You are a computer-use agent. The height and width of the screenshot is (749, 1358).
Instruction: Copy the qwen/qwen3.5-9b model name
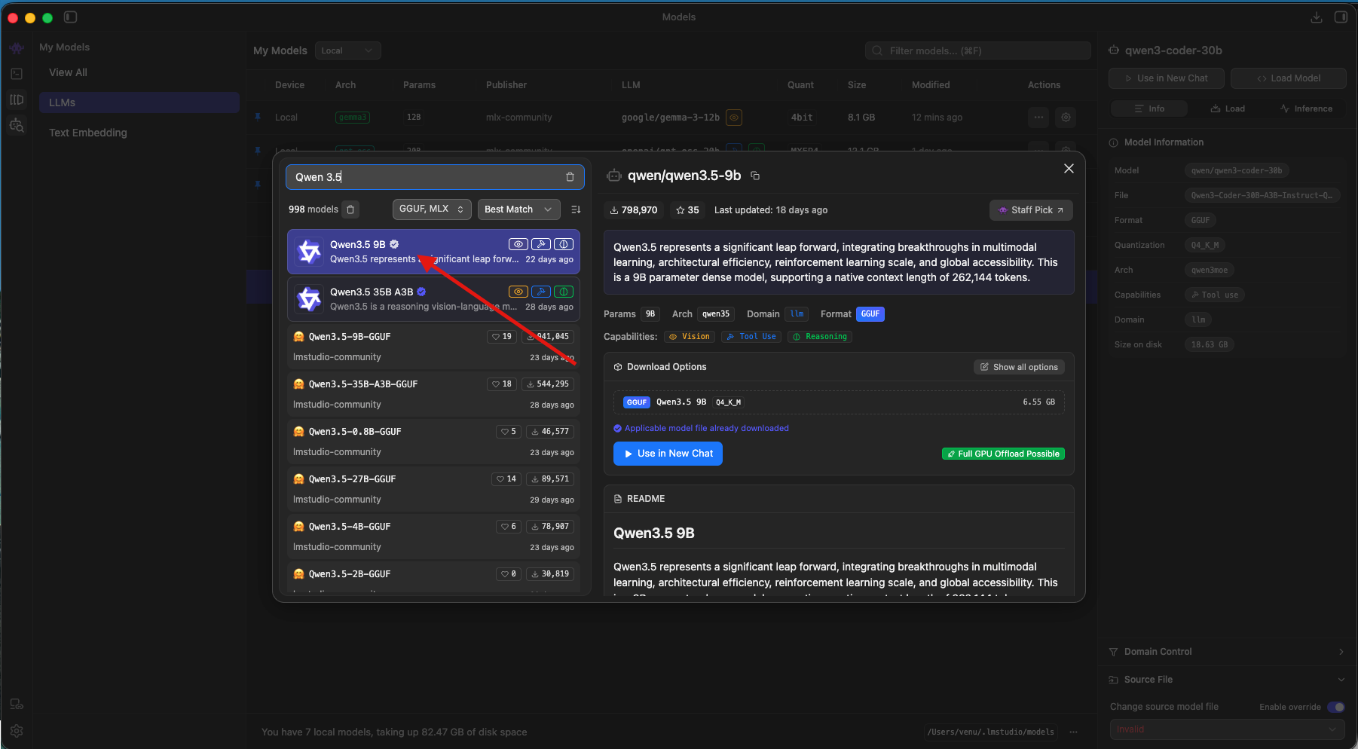click(x=755, y=176)
